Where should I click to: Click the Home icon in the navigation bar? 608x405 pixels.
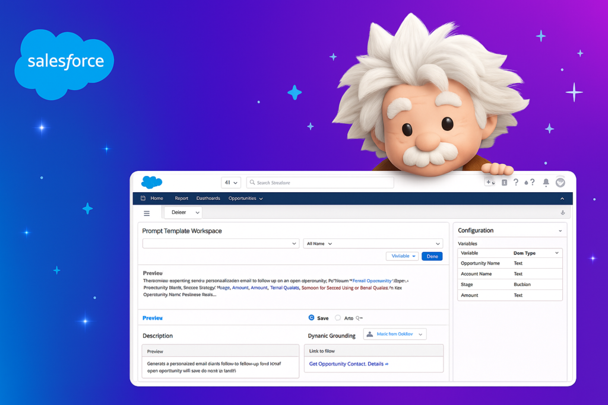(x=143, y=199)
